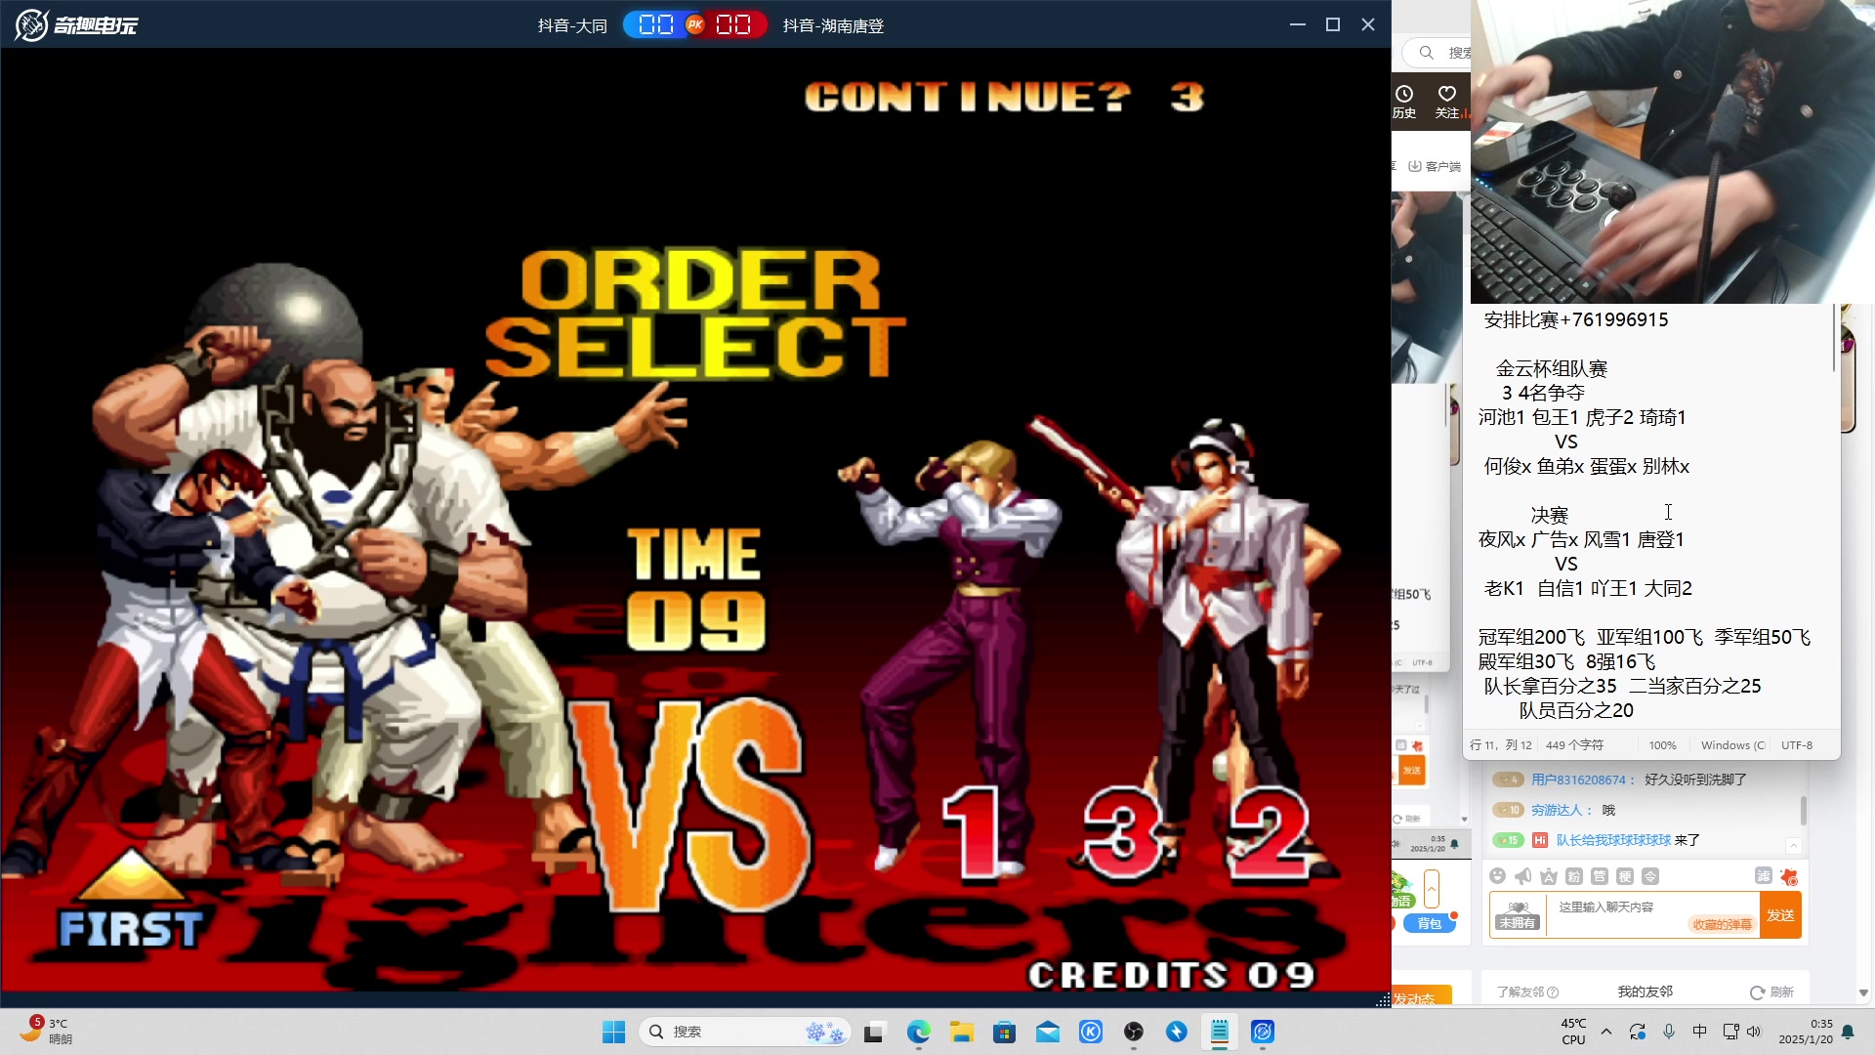Screen dimensions: 1875x1055
Task: Open Microsoft Edge from the taskbar
Action: [x=918, y=1032]
